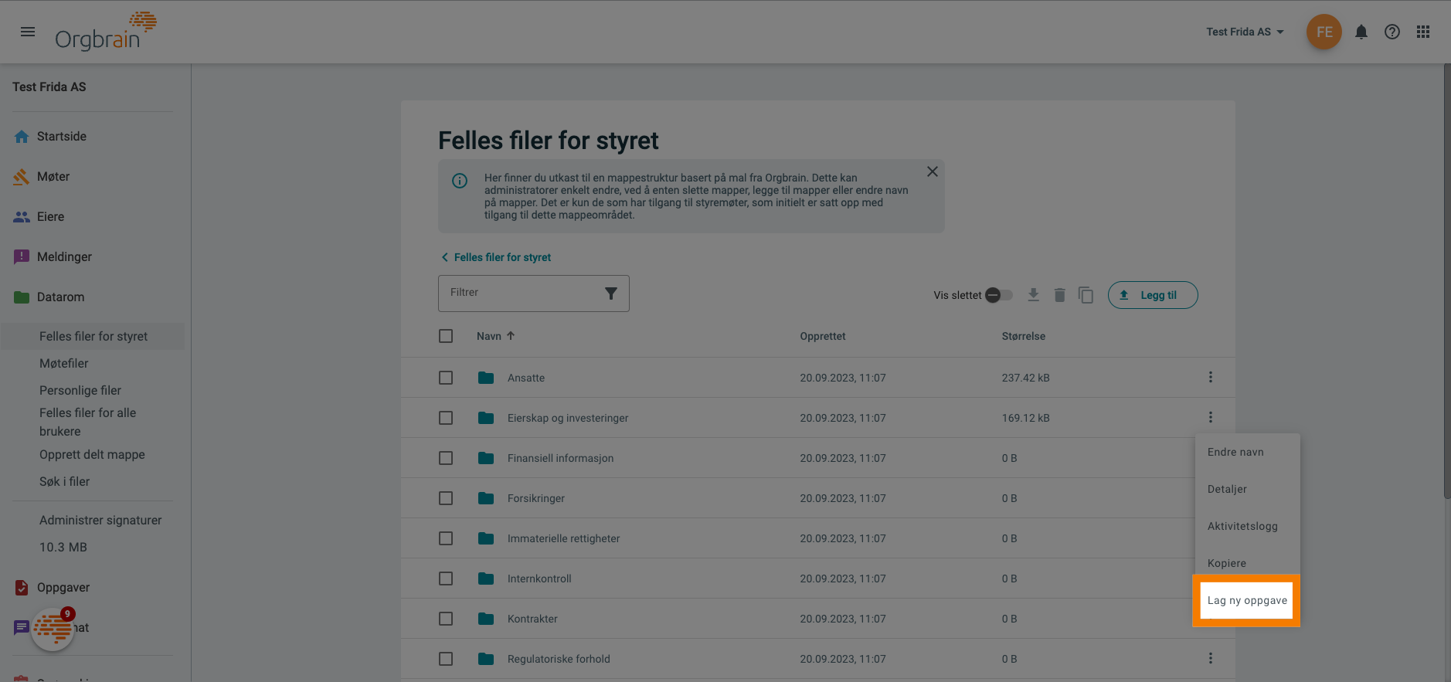This screenshot has width=1451, height=682.
Task: Check the Finansiell informasjon checkbox
Action: point(446,458)
